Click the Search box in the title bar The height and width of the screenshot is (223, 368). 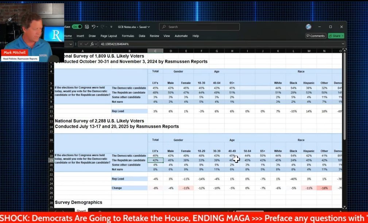tap(199, 27)
